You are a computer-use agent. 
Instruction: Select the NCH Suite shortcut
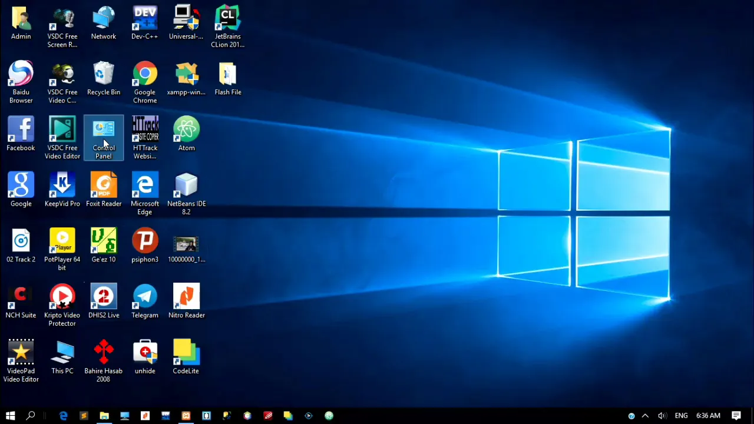(x=21, y=302)
